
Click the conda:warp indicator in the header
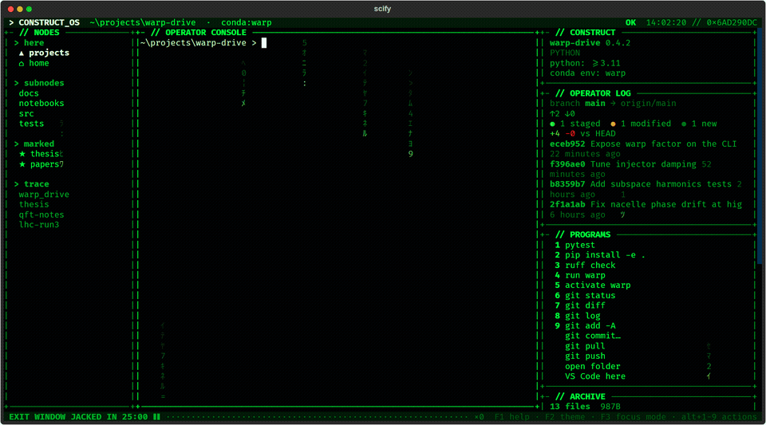coord(247,22)
